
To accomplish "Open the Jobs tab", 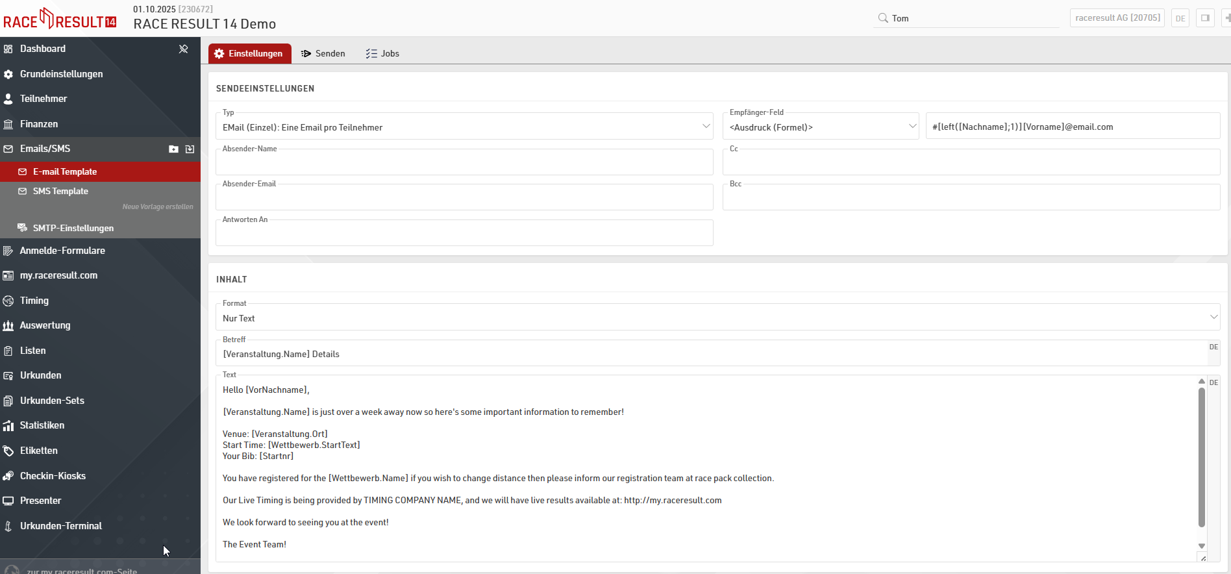I will pos(382,53).
